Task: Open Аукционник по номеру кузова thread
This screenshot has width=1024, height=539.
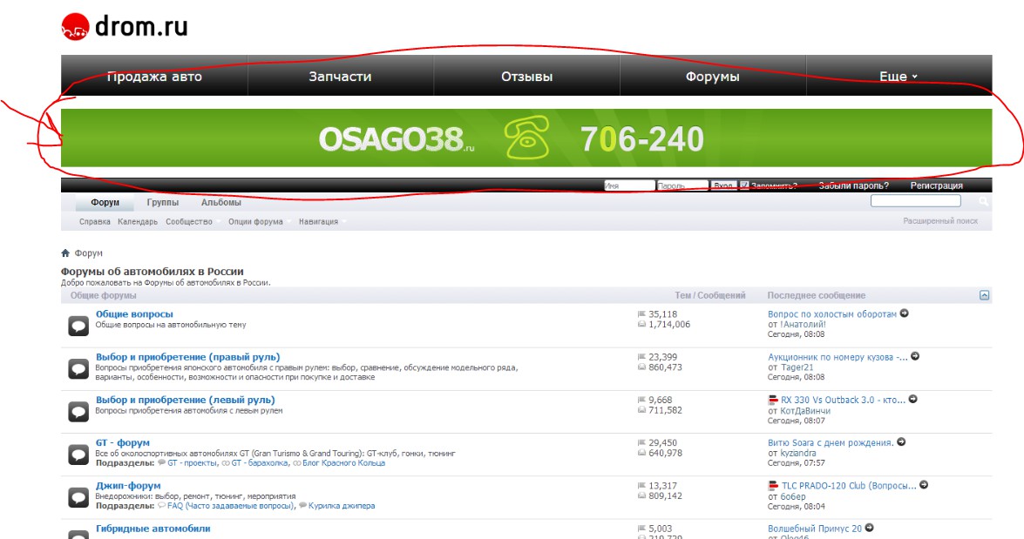Action: (838, 357)
